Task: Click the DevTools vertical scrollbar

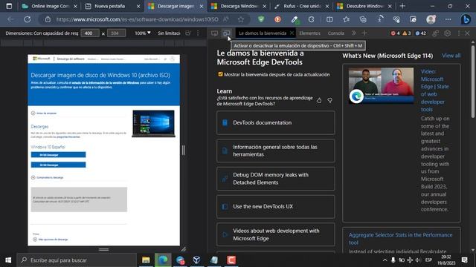Action: pos(473,82)
